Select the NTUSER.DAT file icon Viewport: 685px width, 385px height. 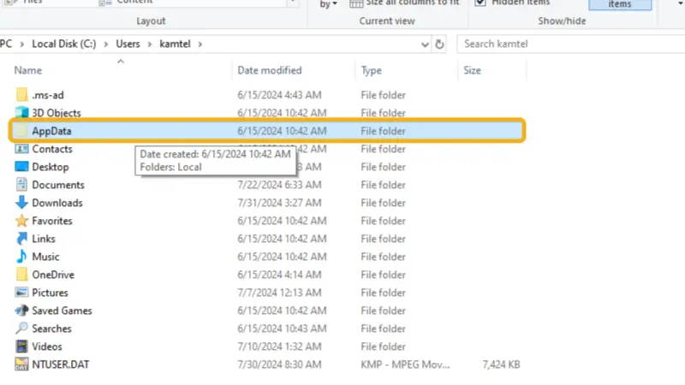click(21, 364)
